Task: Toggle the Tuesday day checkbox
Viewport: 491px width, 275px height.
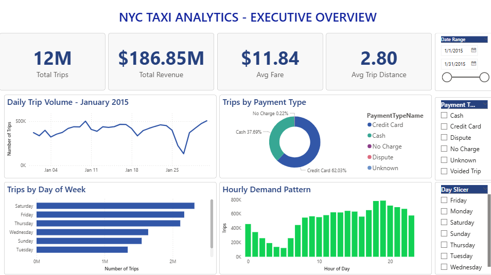Action: (444, 256)
